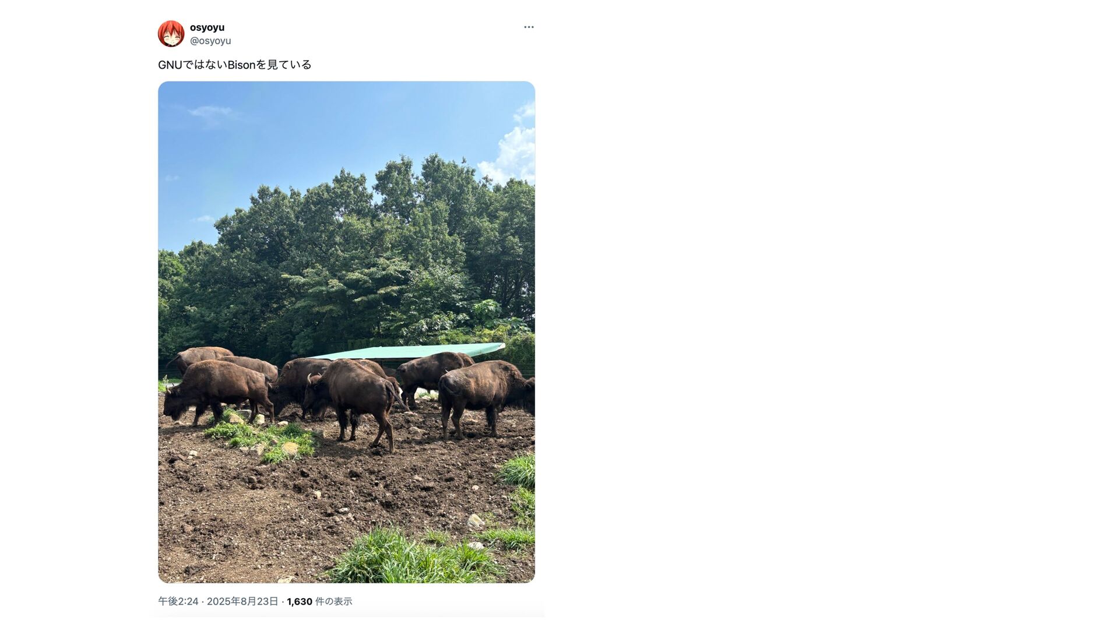Click the word GNU in the tweet

pos(170,65)
